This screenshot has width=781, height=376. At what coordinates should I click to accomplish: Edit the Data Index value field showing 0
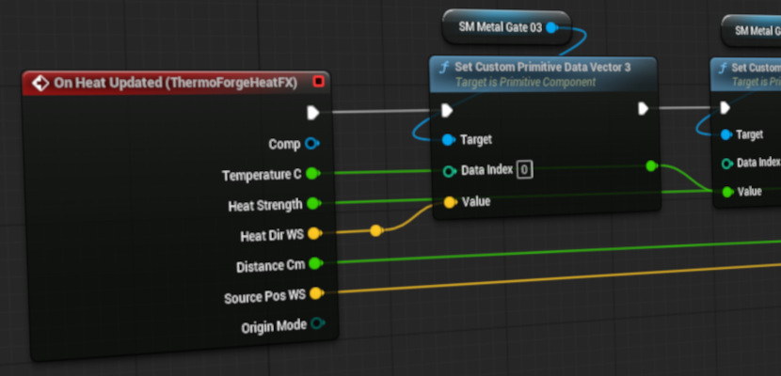tap(524, 170)
